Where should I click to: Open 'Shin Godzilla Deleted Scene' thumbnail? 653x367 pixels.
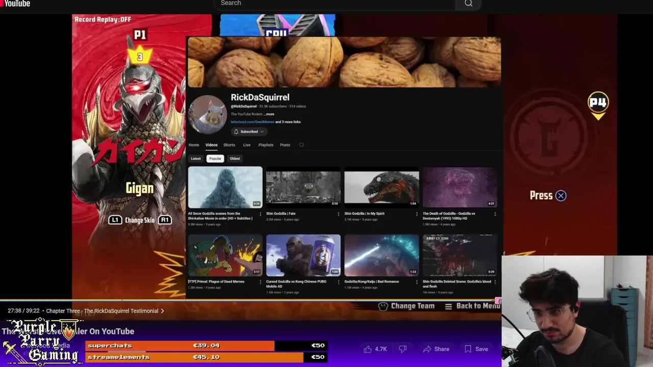(460, 255)
